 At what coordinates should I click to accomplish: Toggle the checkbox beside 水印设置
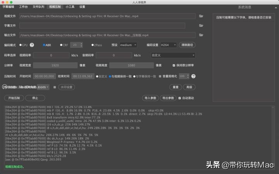[x=55, y=87]
